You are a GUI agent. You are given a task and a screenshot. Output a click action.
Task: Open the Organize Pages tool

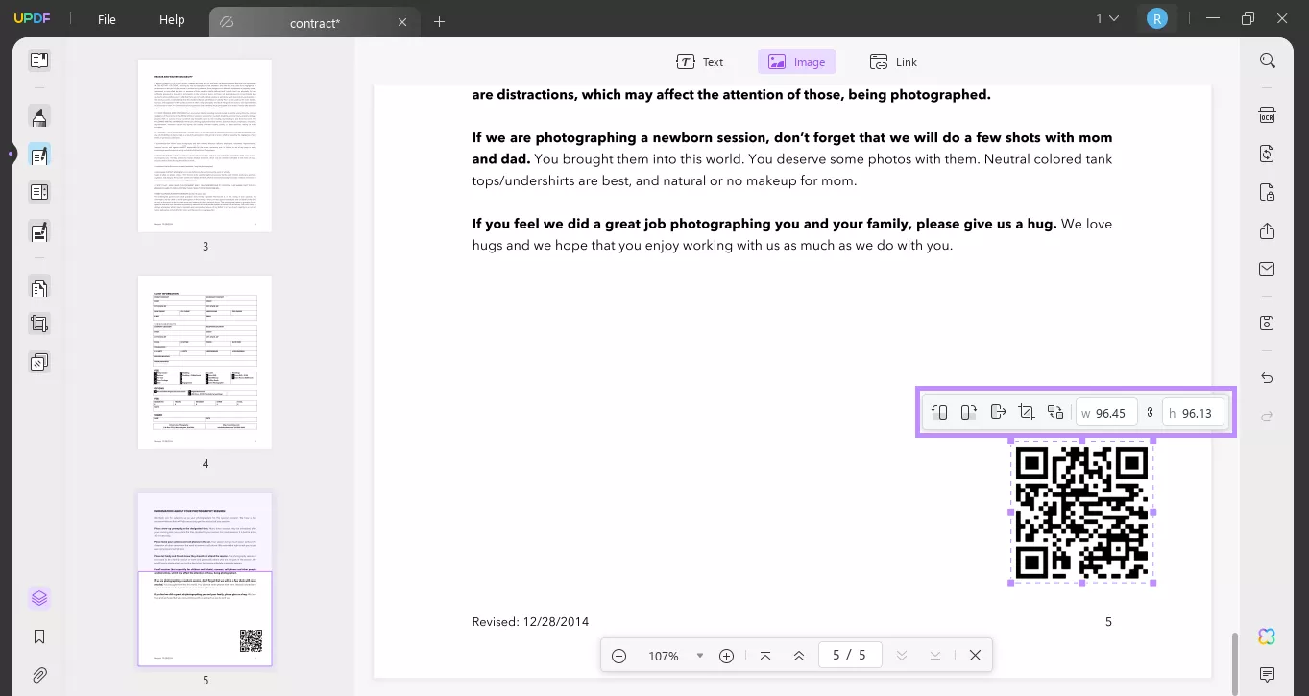(39, 287)
